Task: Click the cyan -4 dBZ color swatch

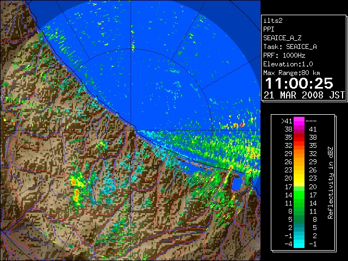Action: pos(299,244)
